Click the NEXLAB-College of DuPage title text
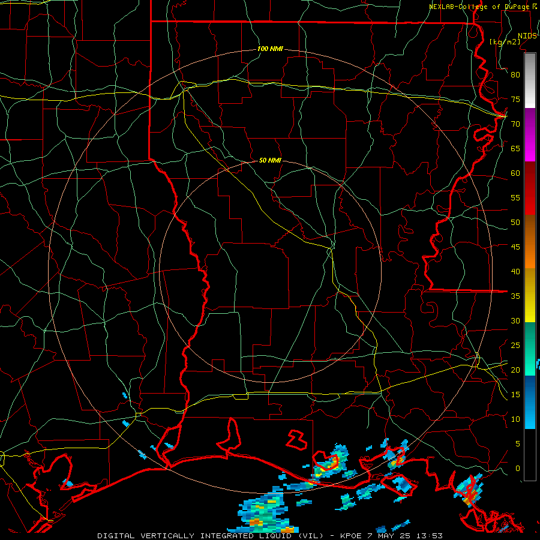Image resolution: width=540 pixels, height=540 pixels. 479,7
